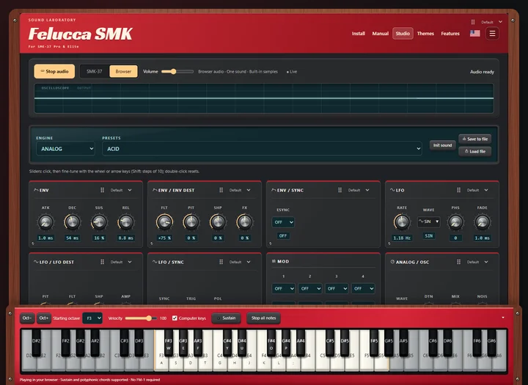The height and width of the screenshot is (385, 528).
Task: Toggle Stop audio
Action: 54,71
